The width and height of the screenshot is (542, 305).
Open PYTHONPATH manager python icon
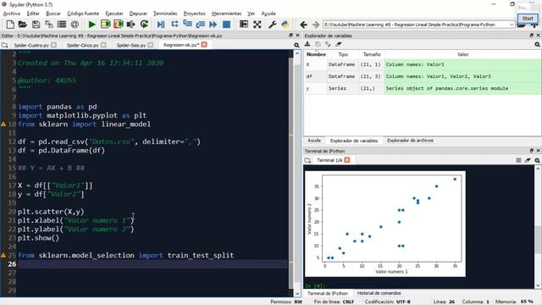coord(285,25)
